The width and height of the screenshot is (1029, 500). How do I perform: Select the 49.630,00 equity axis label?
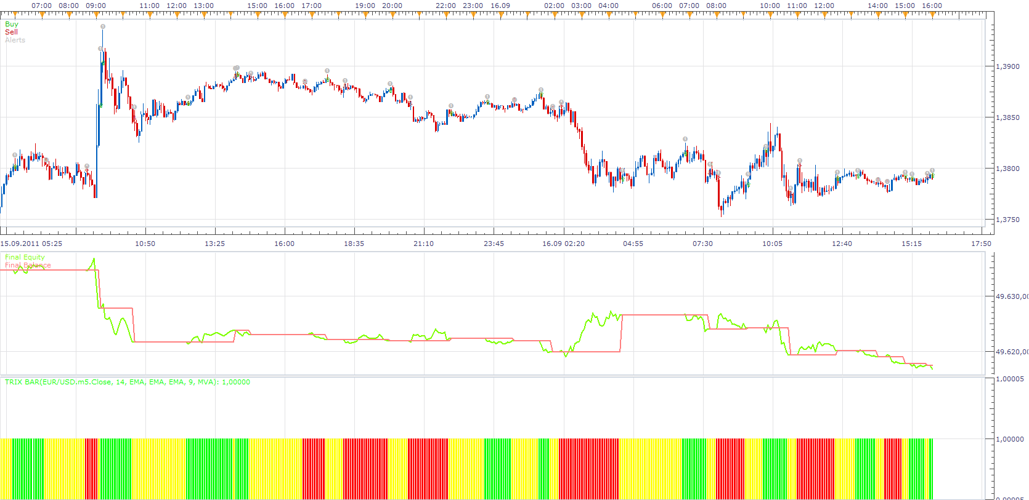pos(1012,296)
